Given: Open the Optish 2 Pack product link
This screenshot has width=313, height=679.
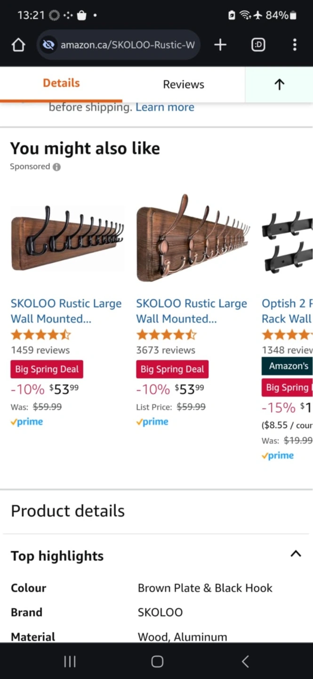Looking at the screenshot, I should point(287,311).
